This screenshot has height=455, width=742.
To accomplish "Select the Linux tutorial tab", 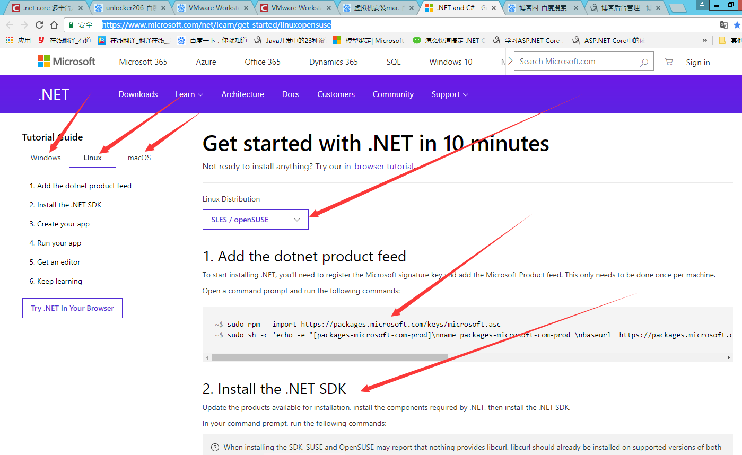I will (x=93, y=157).
